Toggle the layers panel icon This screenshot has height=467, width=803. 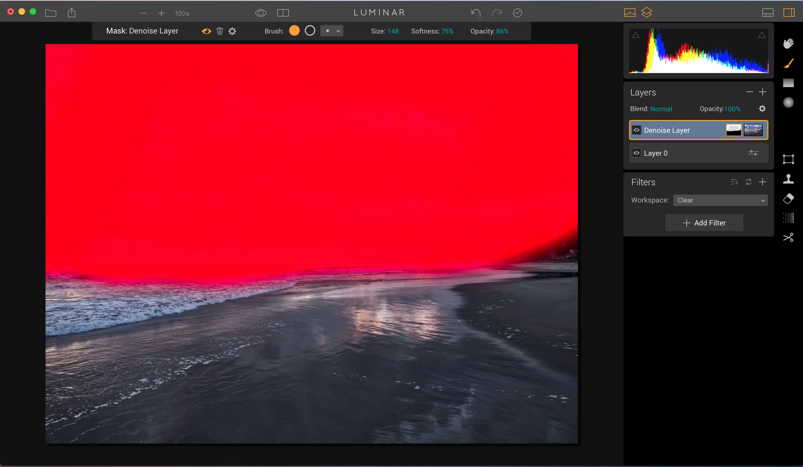coord(647,13)
